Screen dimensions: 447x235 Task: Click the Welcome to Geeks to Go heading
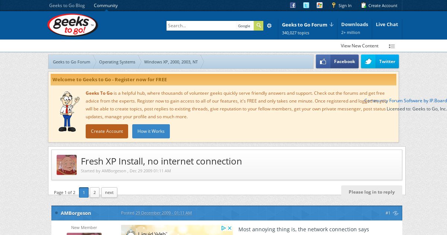[110, 79]
